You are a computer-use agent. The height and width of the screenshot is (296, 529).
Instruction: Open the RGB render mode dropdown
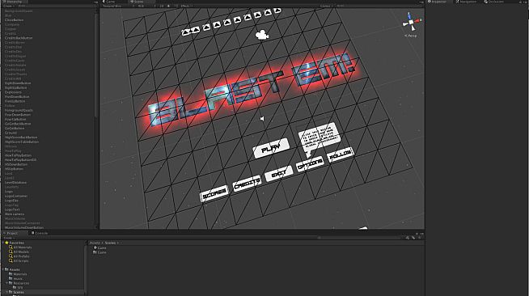pos(146,6)
